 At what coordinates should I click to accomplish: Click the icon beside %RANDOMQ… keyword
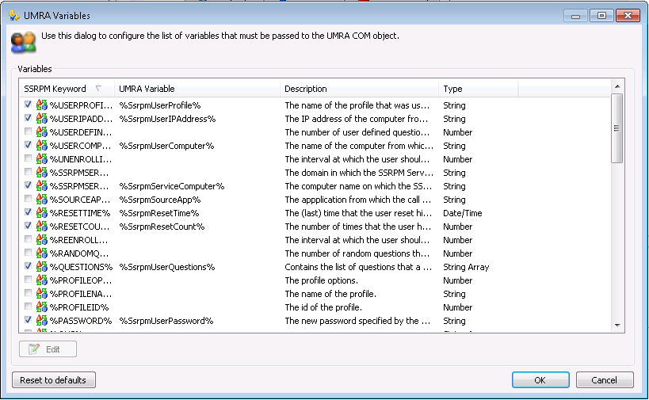[x=42, y=253]
